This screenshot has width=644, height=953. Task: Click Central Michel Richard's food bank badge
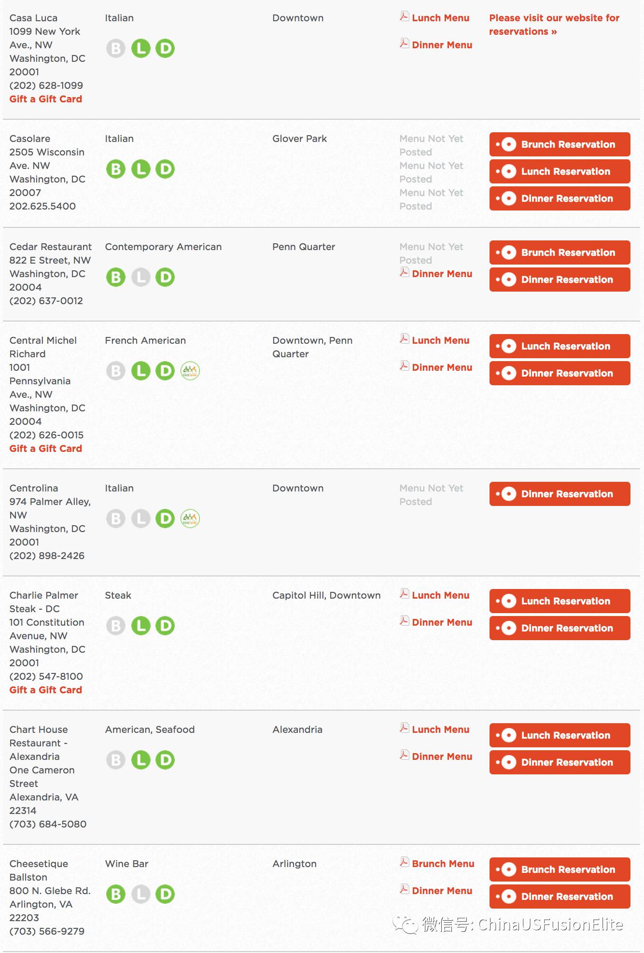(190, 371)
